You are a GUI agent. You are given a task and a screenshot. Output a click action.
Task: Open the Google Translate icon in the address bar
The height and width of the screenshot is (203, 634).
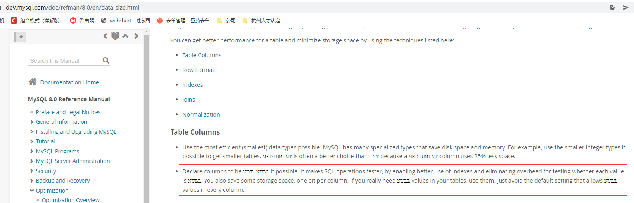point(613,8)
